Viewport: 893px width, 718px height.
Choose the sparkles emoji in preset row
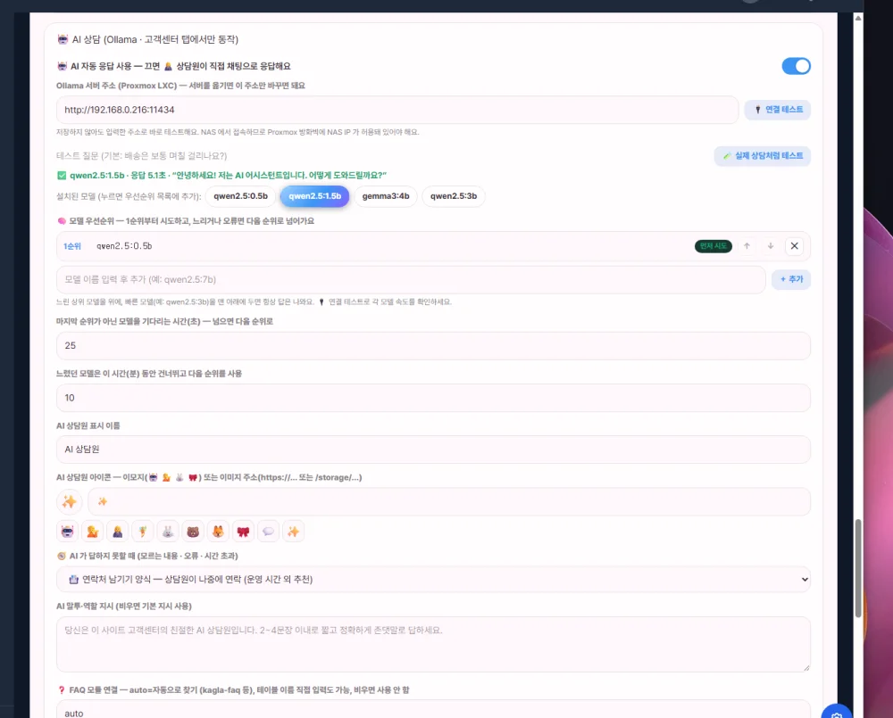tap(293, 532)
